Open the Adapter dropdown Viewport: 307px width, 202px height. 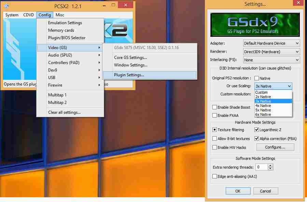[296, 43]
